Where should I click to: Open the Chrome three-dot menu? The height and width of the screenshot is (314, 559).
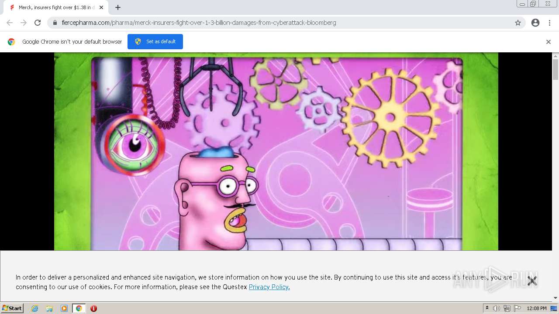[549, 23]
